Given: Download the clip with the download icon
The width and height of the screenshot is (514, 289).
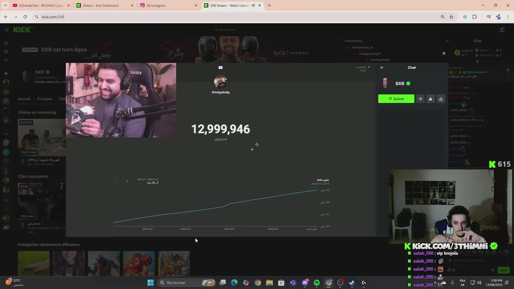Looking at the screenshot, I should 441,99.
